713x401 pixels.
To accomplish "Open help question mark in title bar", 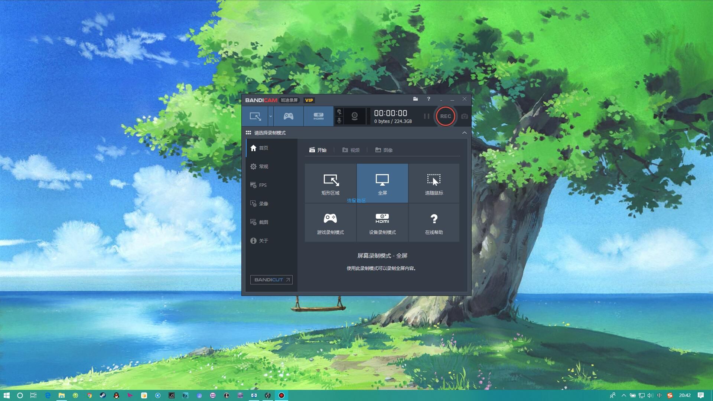I will 429,99.
